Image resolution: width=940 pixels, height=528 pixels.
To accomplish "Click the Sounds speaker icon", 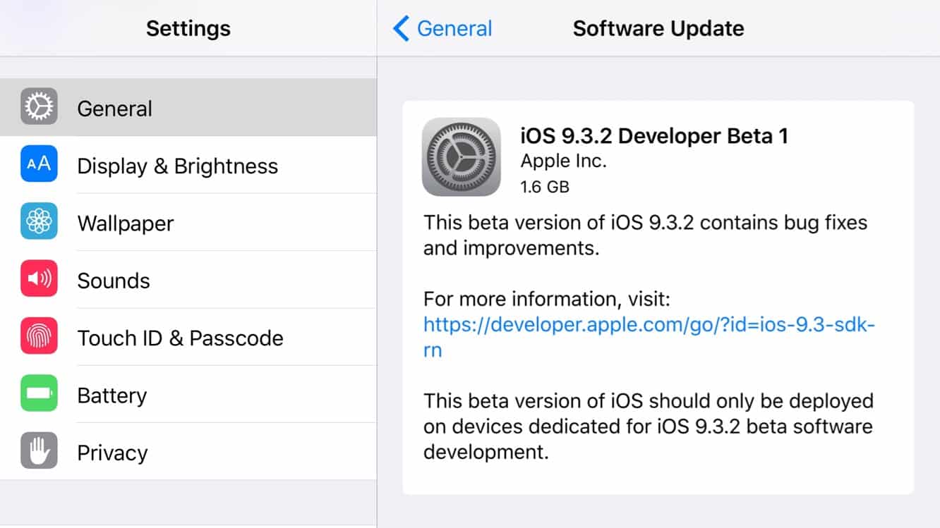I will (39, 279).
